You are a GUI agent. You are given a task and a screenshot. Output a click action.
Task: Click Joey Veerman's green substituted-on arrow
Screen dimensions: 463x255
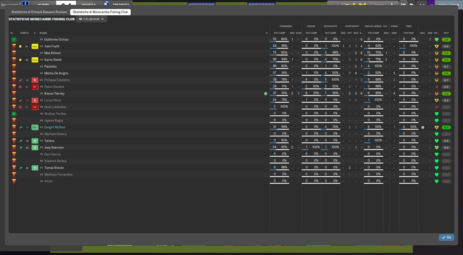[35, 148]
